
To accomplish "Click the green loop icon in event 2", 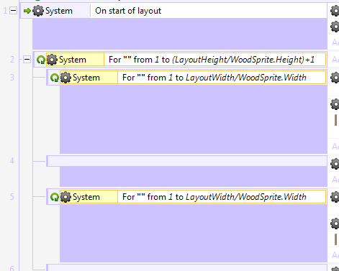I will click(41, 60).
